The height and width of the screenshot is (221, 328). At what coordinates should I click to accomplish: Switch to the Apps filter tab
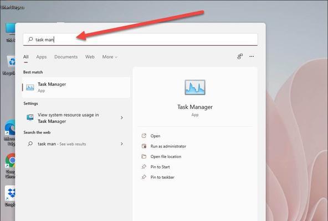42,57
